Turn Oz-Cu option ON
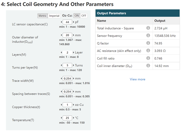183x131 pixels. pyautogui.click(x=77, y=16)
